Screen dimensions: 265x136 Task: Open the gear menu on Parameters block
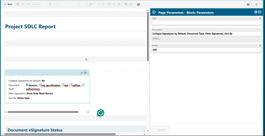point(86,73)
